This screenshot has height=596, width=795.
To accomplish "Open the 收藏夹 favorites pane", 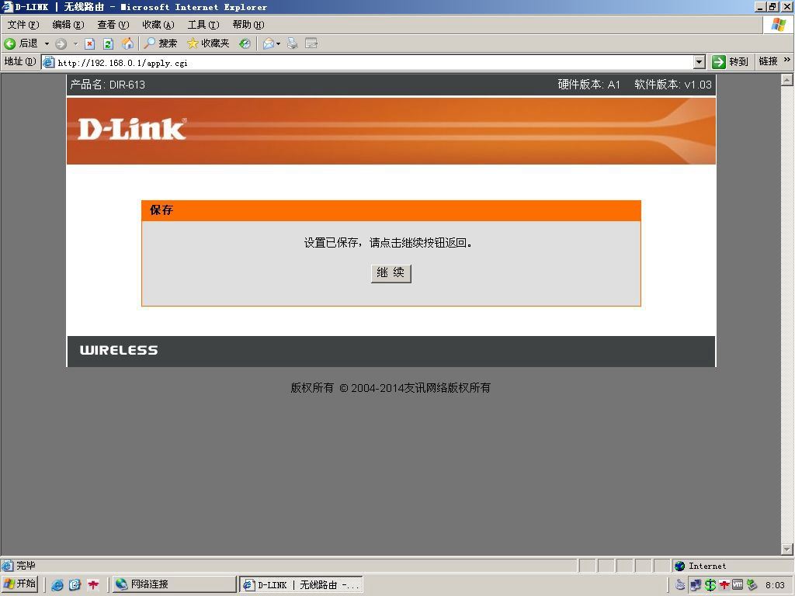I will [x=208, y=43].
